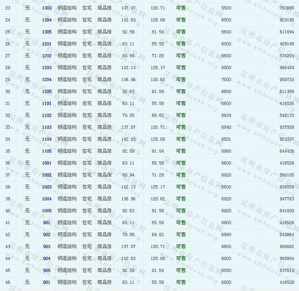Image resolution: width=299 pixels, height=291 pixels.
Task: Click room number 1304
Action: [x=47, y=20]
